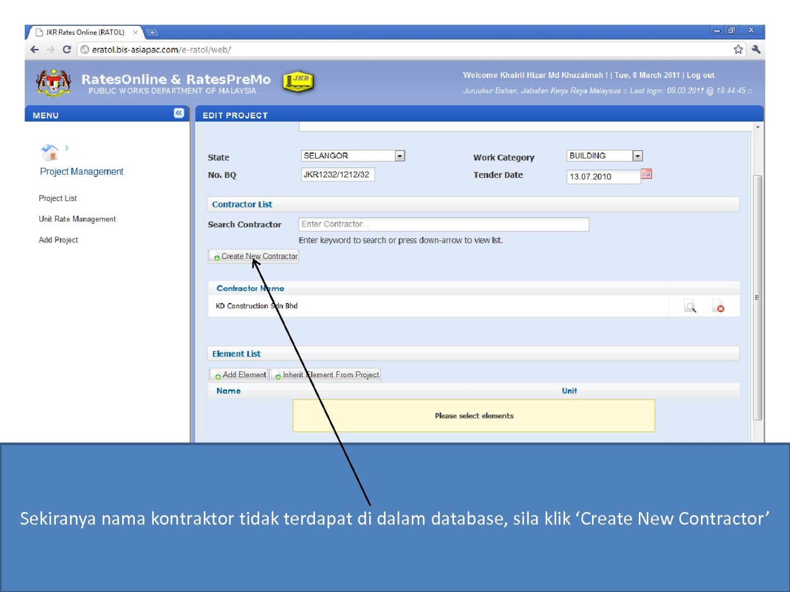Viewport: 790px width, 592px height.
Task: Click the Element List section header
Action: pyautogui.click(x=473, y=354)
